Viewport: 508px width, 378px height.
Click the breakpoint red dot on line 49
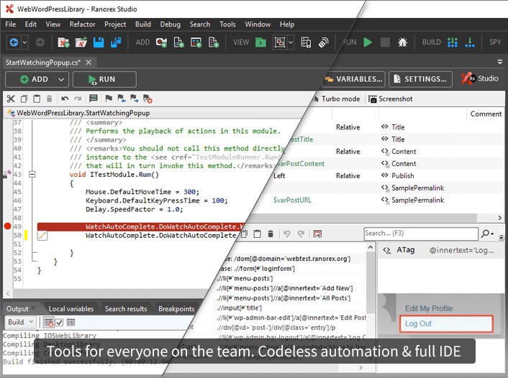coord(8,226)
